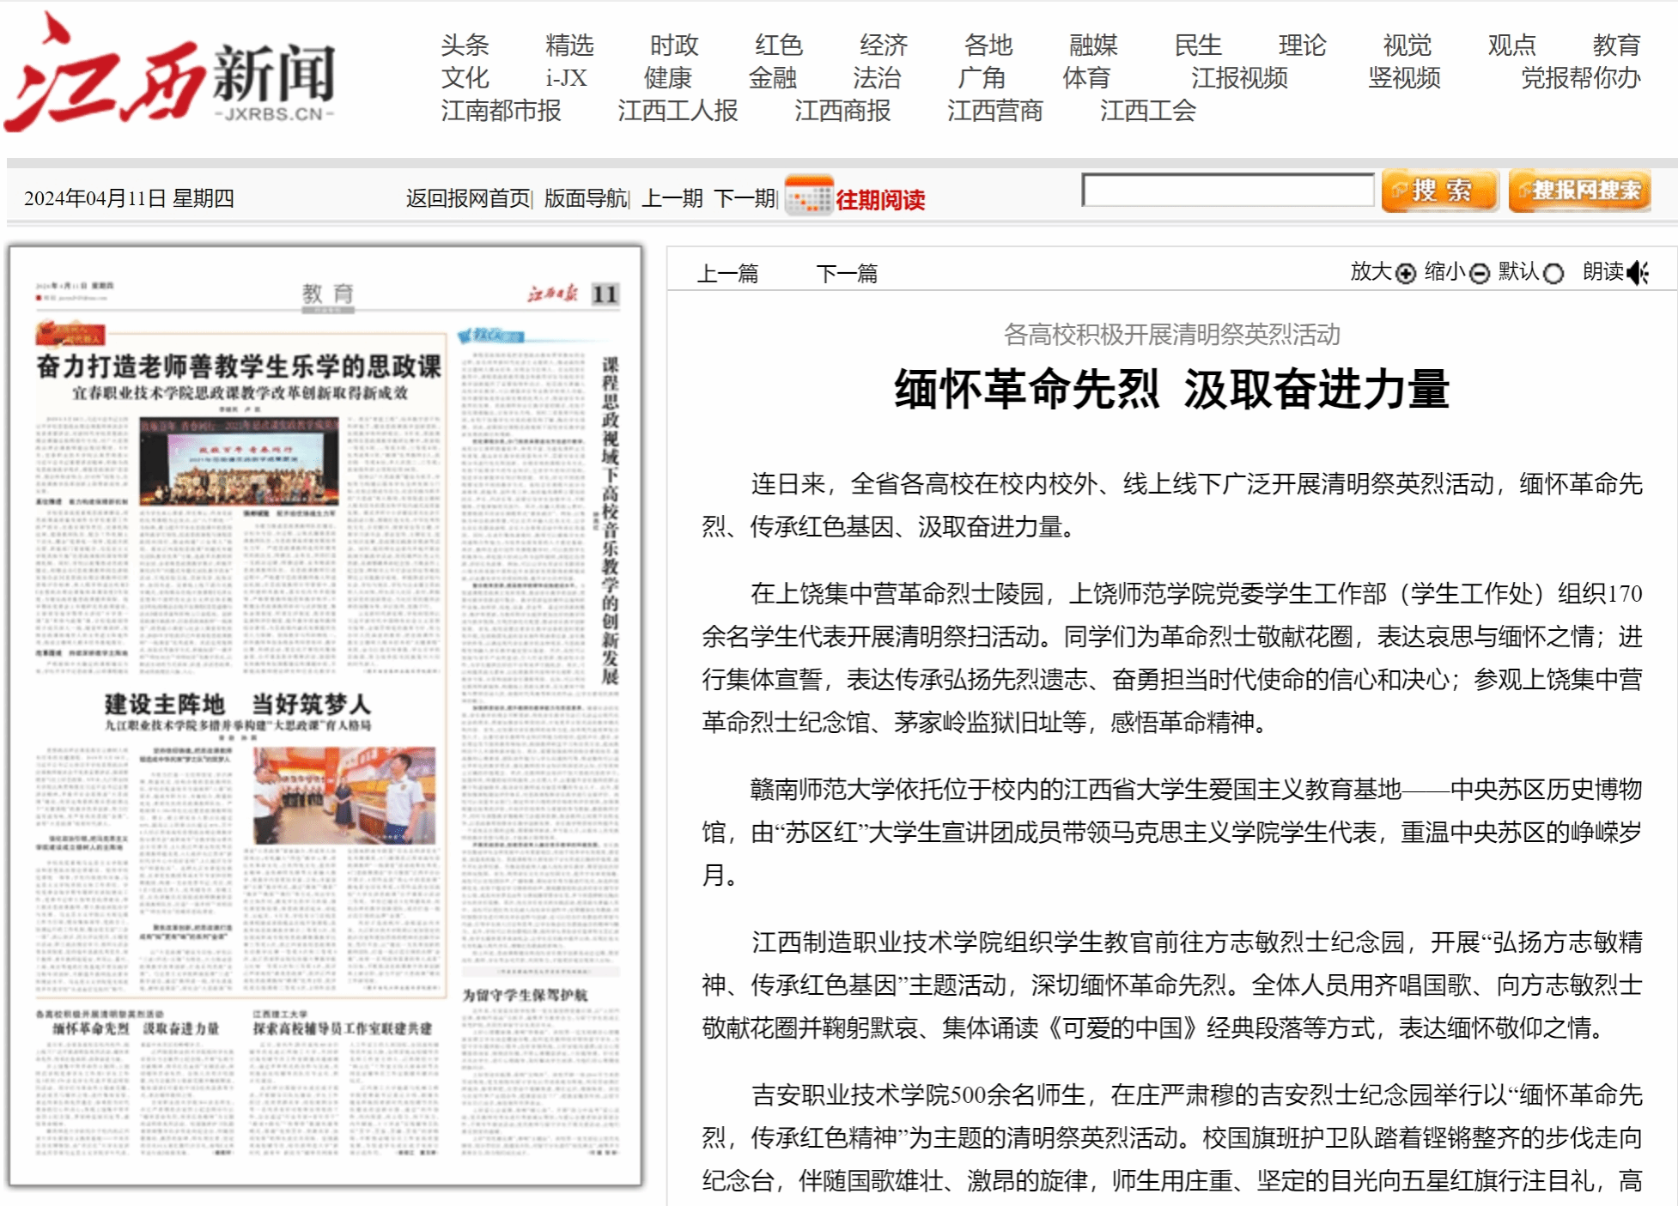Open the 往期阅读 calendar icon
Image resolution: width=1678 pixels, height=1206 pixels.
tap(808, 197)
